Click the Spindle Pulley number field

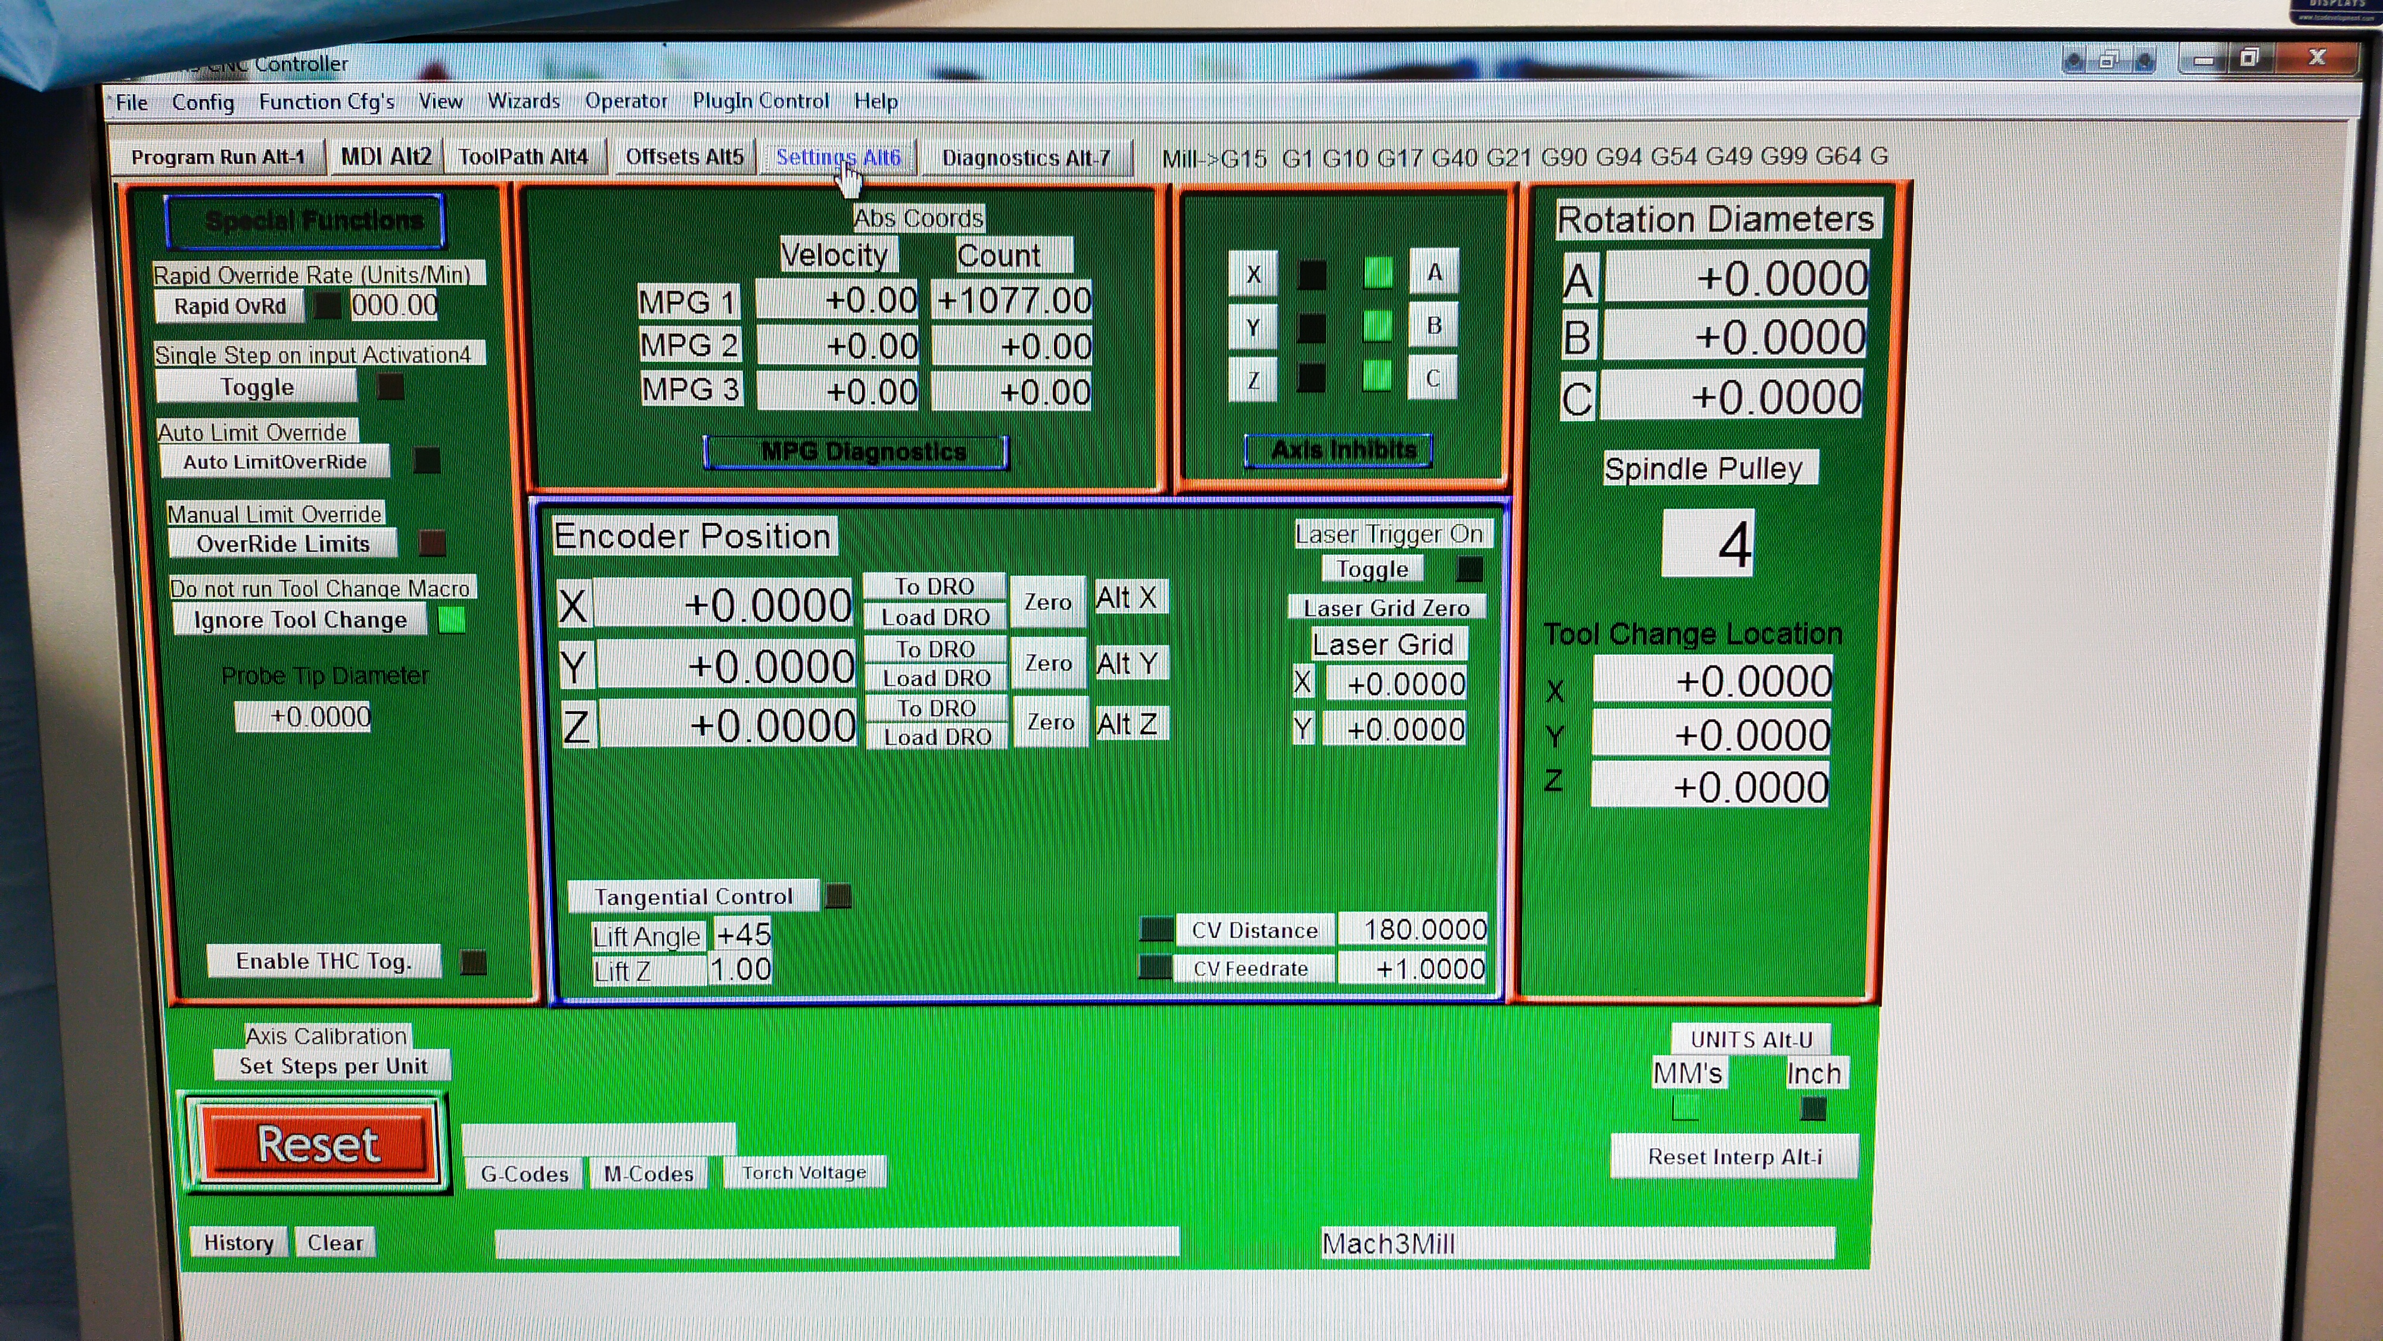1707,544
